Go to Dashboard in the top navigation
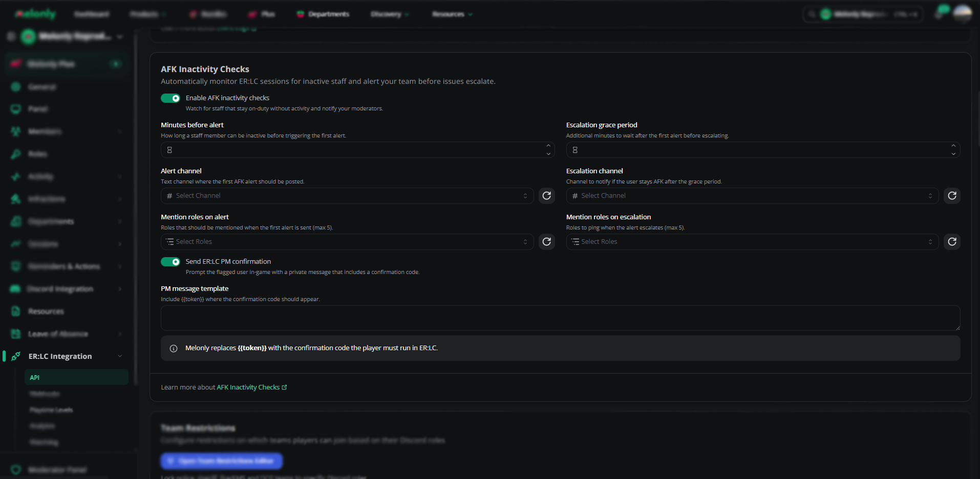This screenshot has height=479, width=980. pyautogui.click(x=92, y=14)
